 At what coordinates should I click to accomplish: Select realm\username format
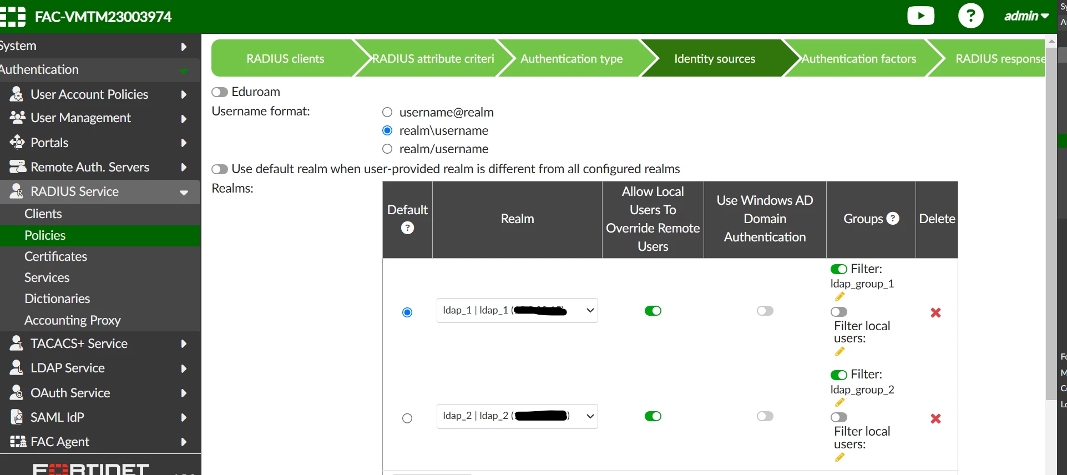[x=387, y=130]
